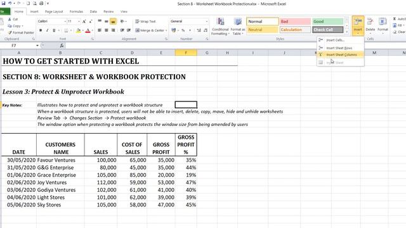Click Decrease Indent icon
Screen dimensions: 406x228
pyautogui.click(x=122, y=30)
